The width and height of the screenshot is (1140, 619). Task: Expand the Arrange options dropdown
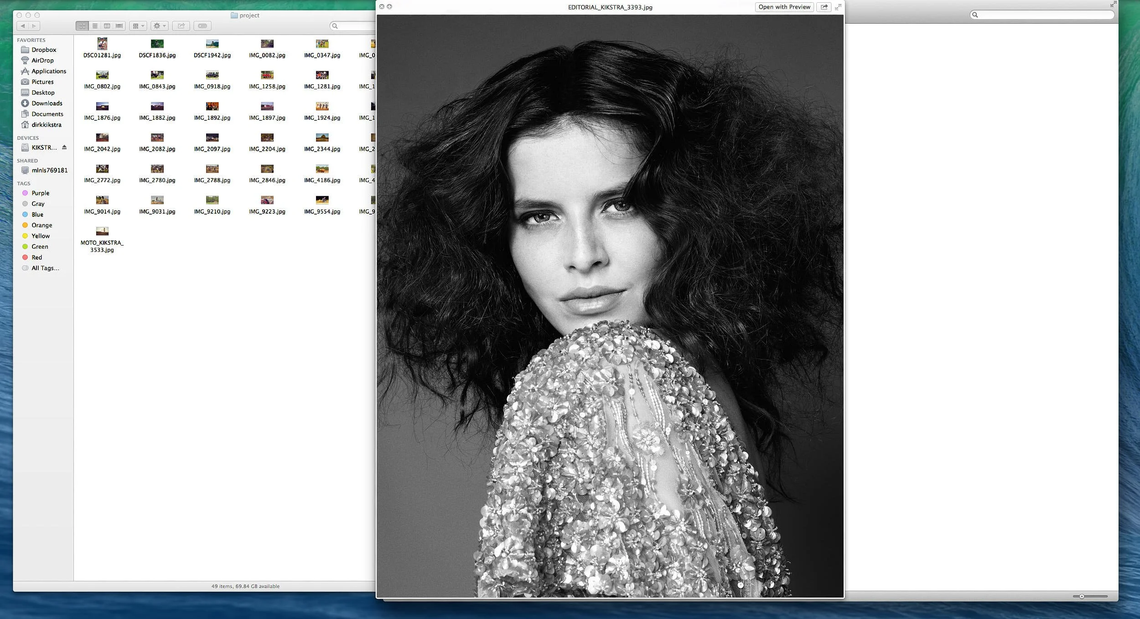(x=138, y=26)
